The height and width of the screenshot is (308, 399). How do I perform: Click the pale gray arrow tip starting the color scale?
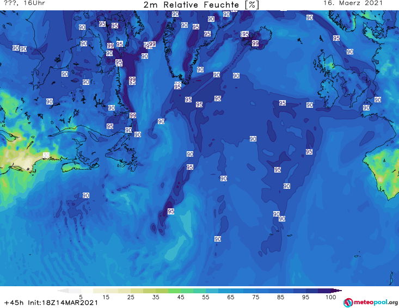click(x=63, y=291)
